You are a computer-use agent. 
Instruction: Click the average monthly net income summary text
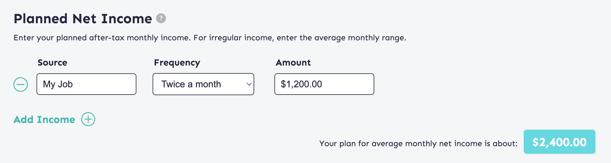[x=418, y=144]
